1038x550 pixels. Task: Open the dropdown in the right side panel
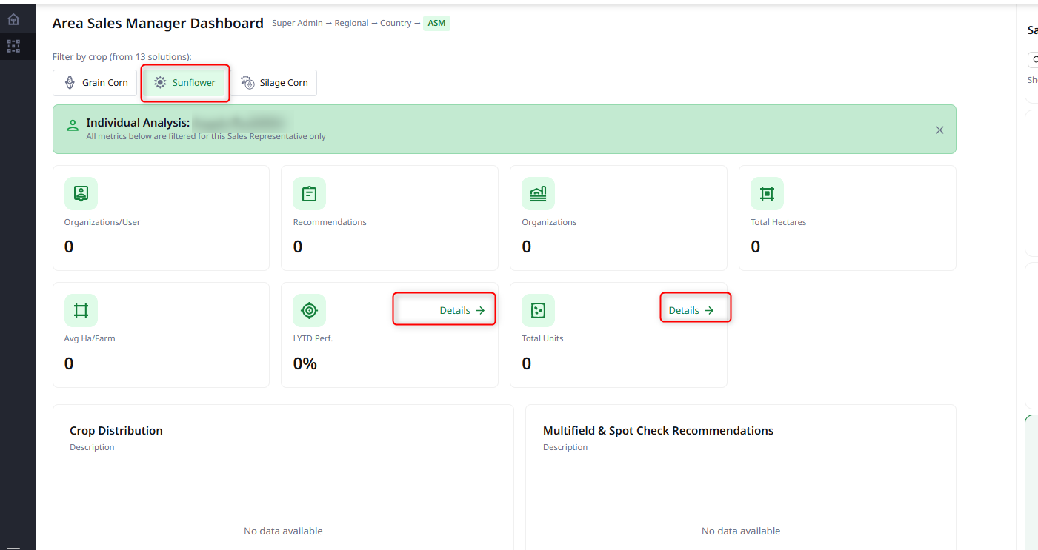(x=1032, y=60)
